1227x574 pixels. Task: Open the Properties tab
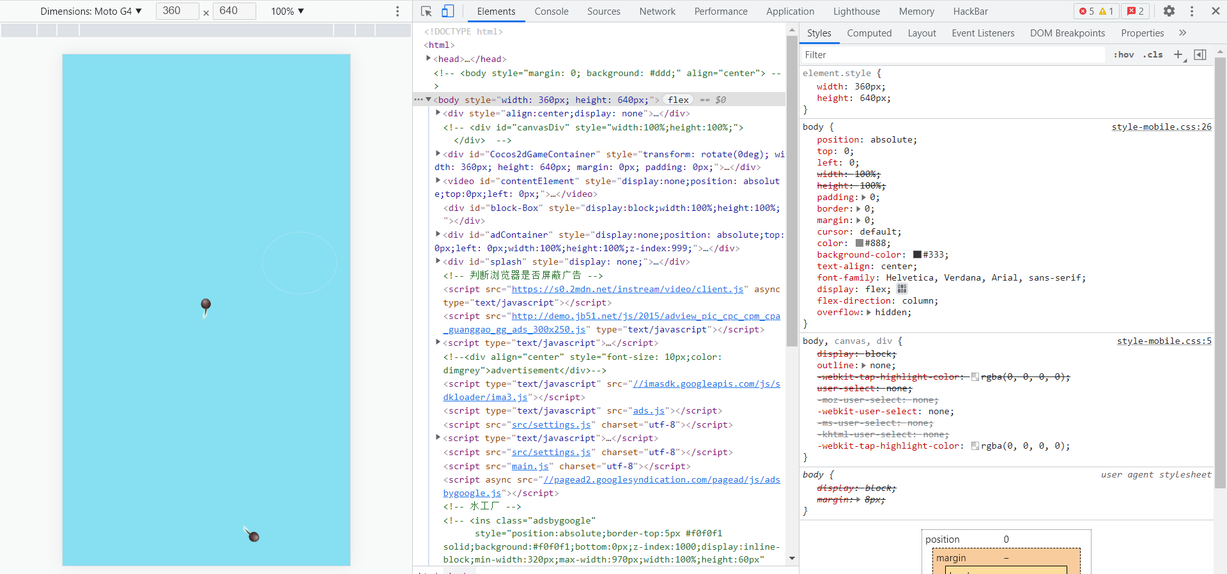point(1143,33)
